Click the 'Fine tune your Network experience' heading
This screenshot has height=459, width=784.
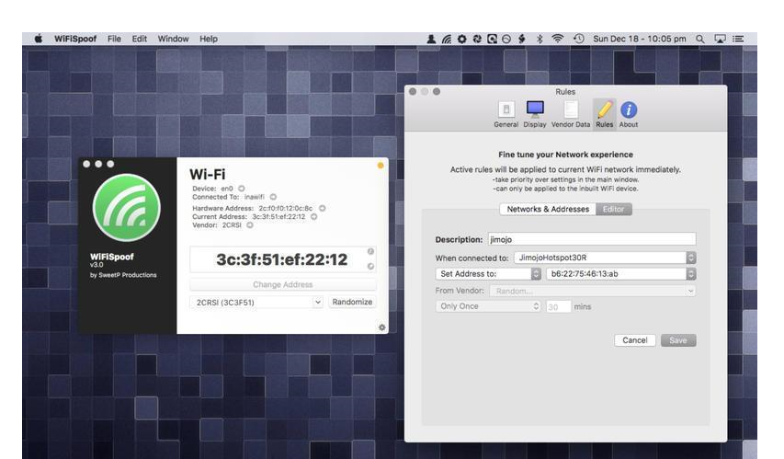coord(565,155)
